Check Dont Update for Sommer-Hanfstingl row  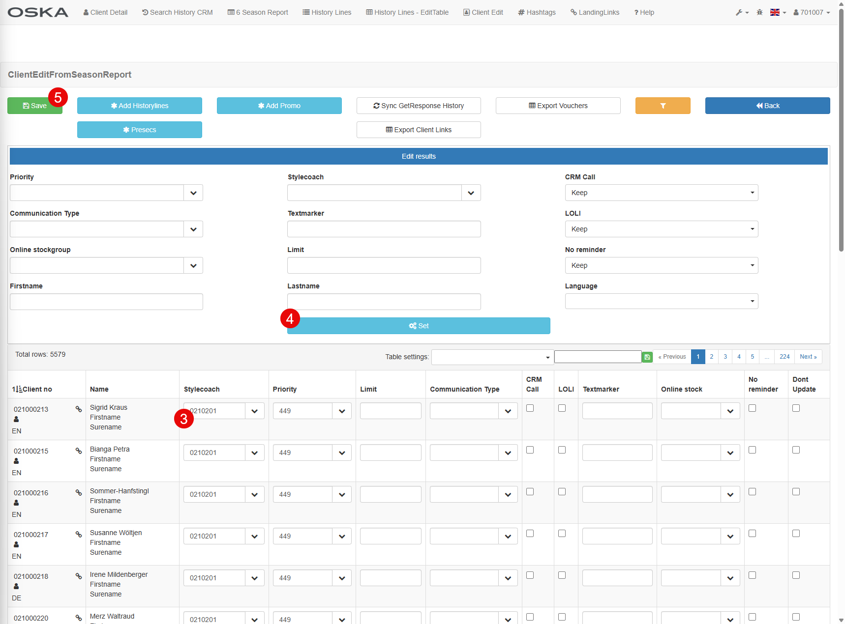pos(796,492)
